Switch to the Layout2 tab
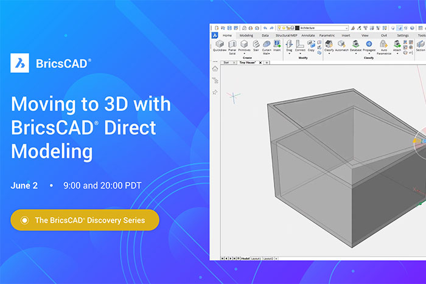Image resolution: width=426 pixels, height=284 pixels. pos(268,258)
